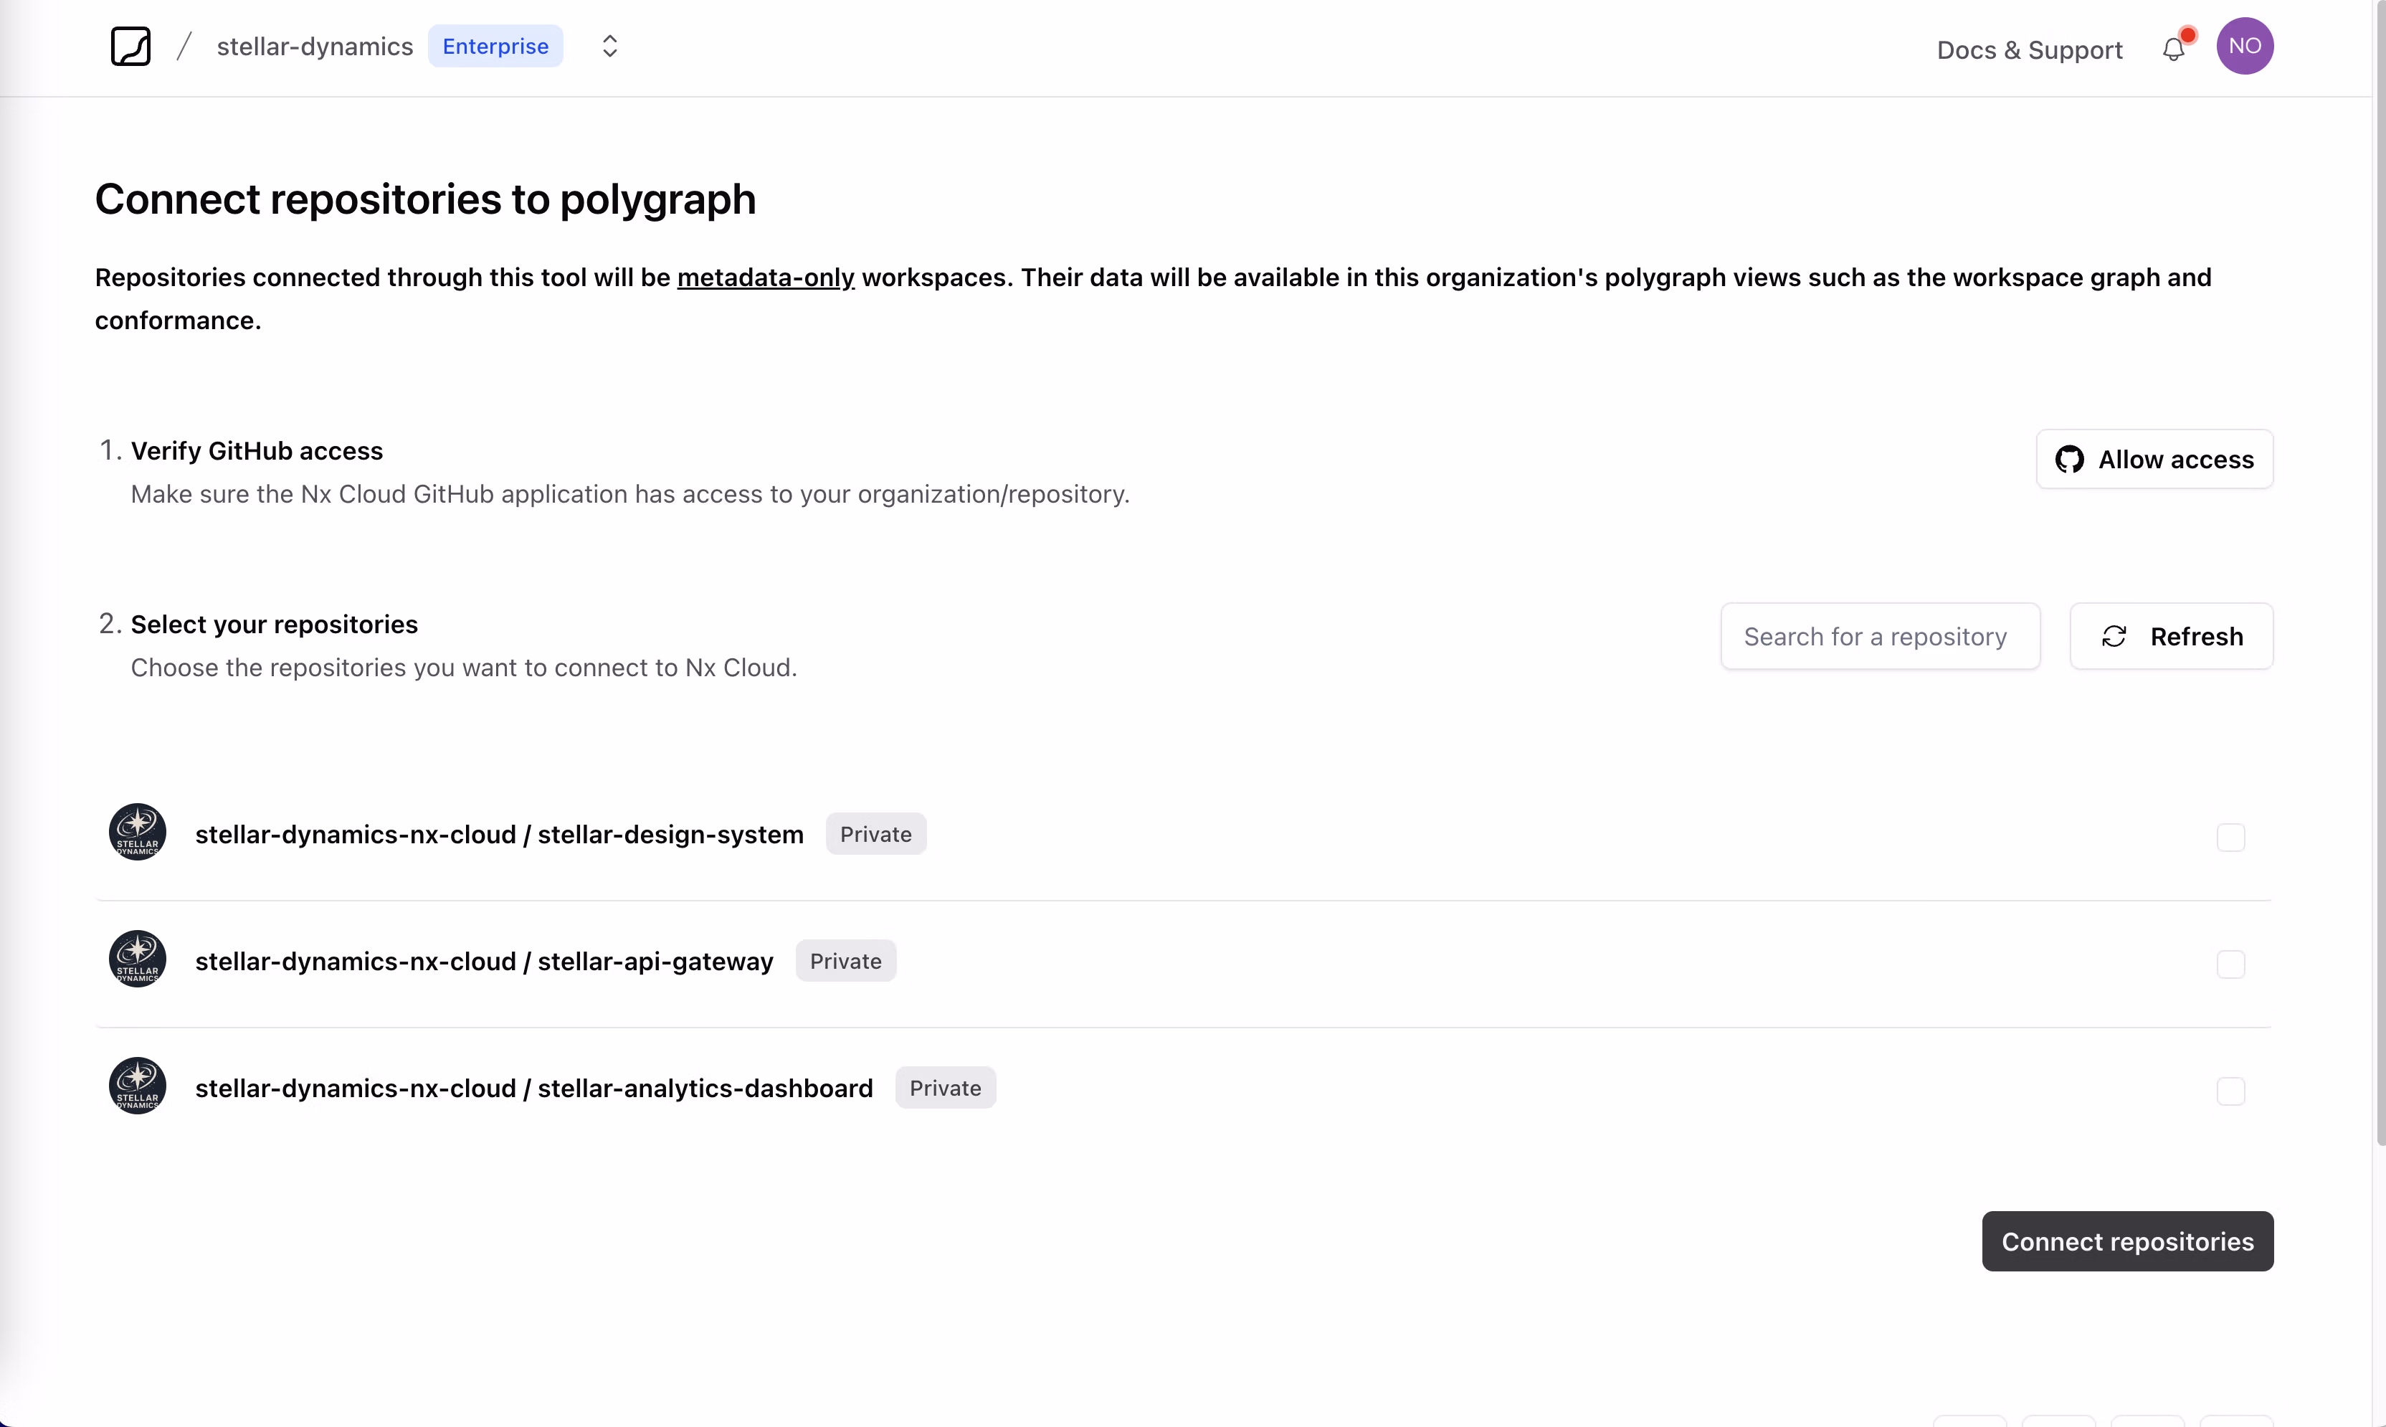Check the stellar-design-system repository checkbox

2230,838
